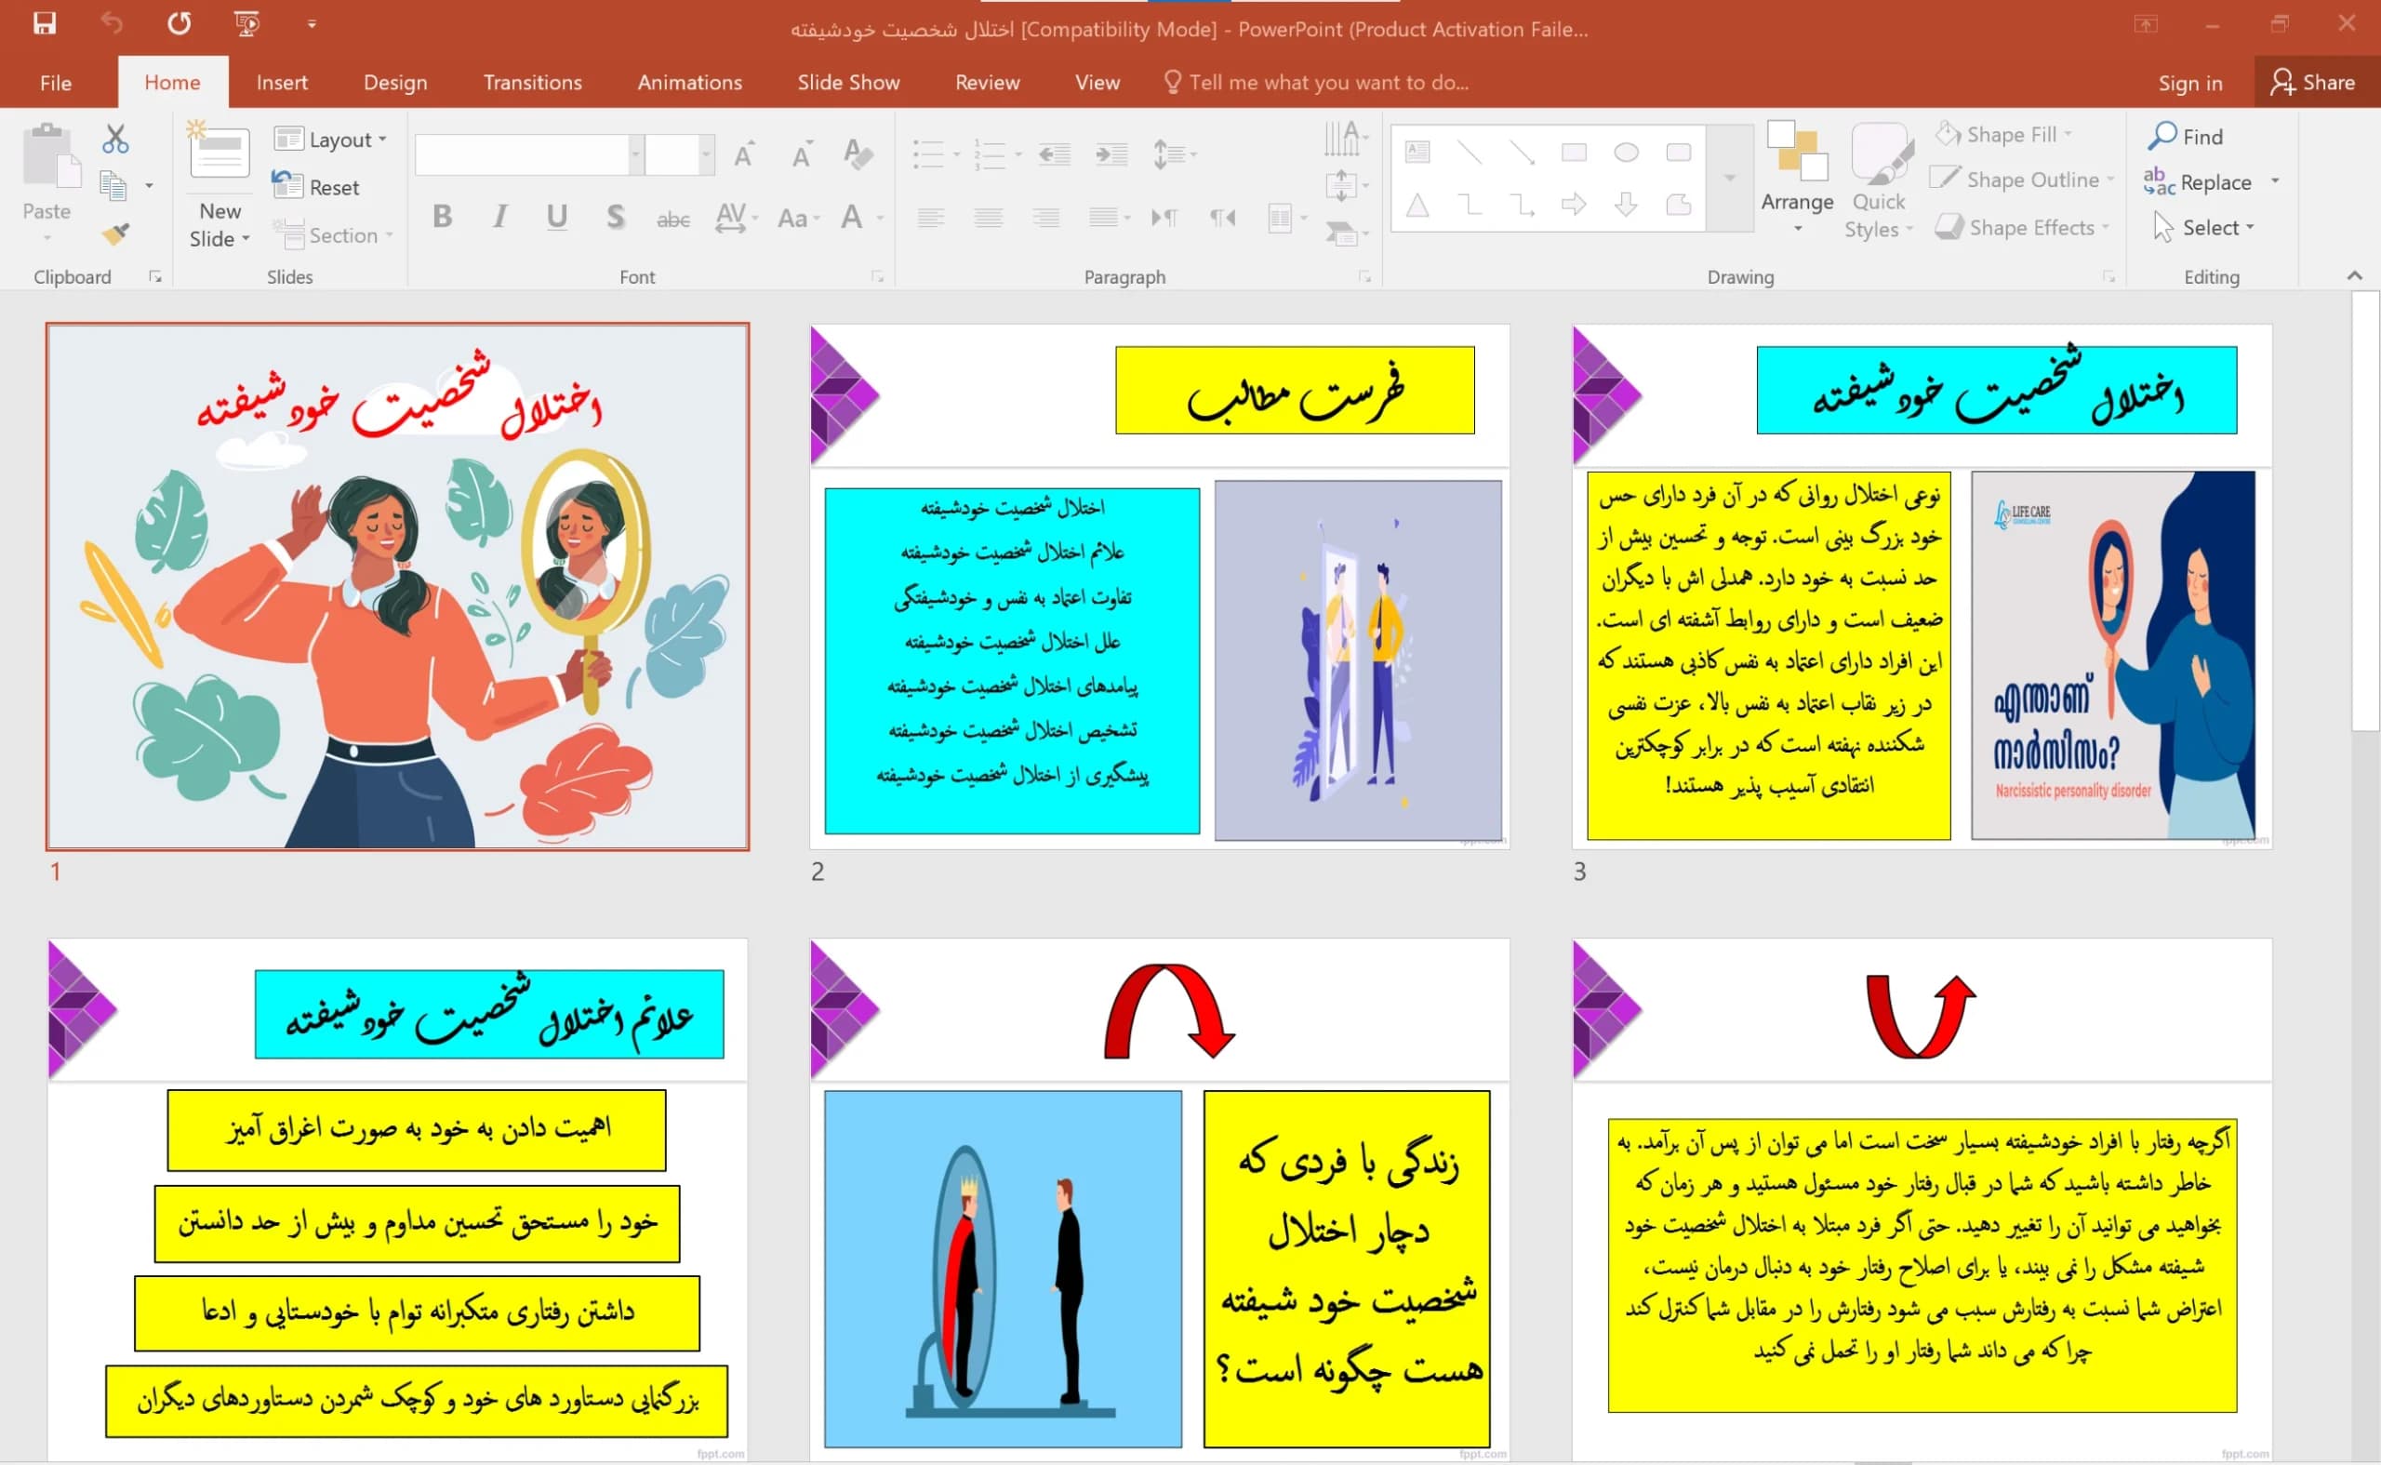The width and height of the screenshot is (2381, 1465).
Task: Open the File menu
Action: pyautogui.click(x=56, y=83)
